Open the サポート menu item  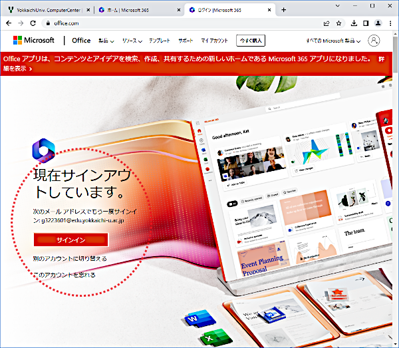(186, 41)
